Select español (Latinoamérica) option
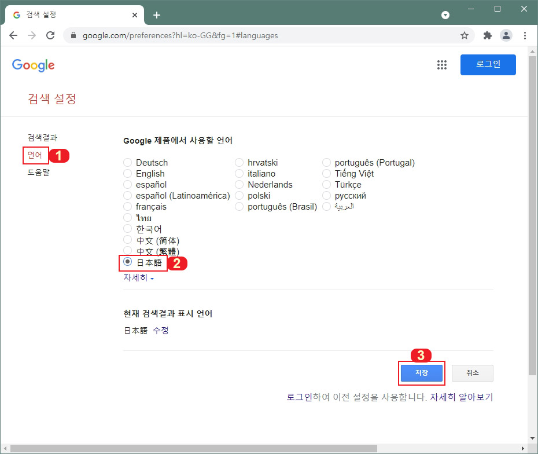Viewport: 538px width, 454px height. point(128,195)
